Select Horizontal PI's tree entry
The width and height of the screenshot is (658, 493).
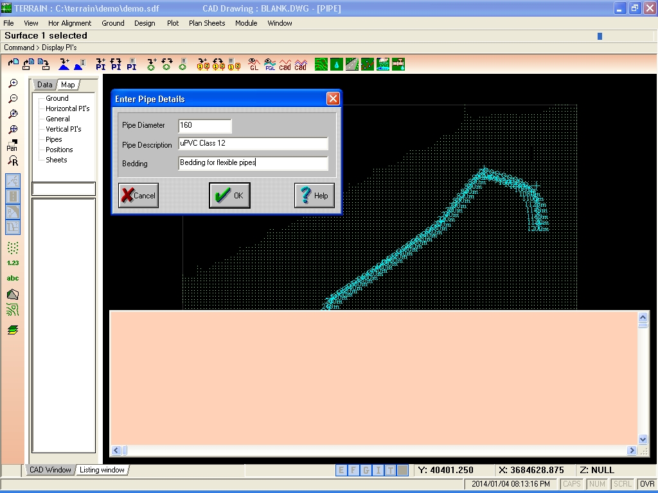pos(67,108)
